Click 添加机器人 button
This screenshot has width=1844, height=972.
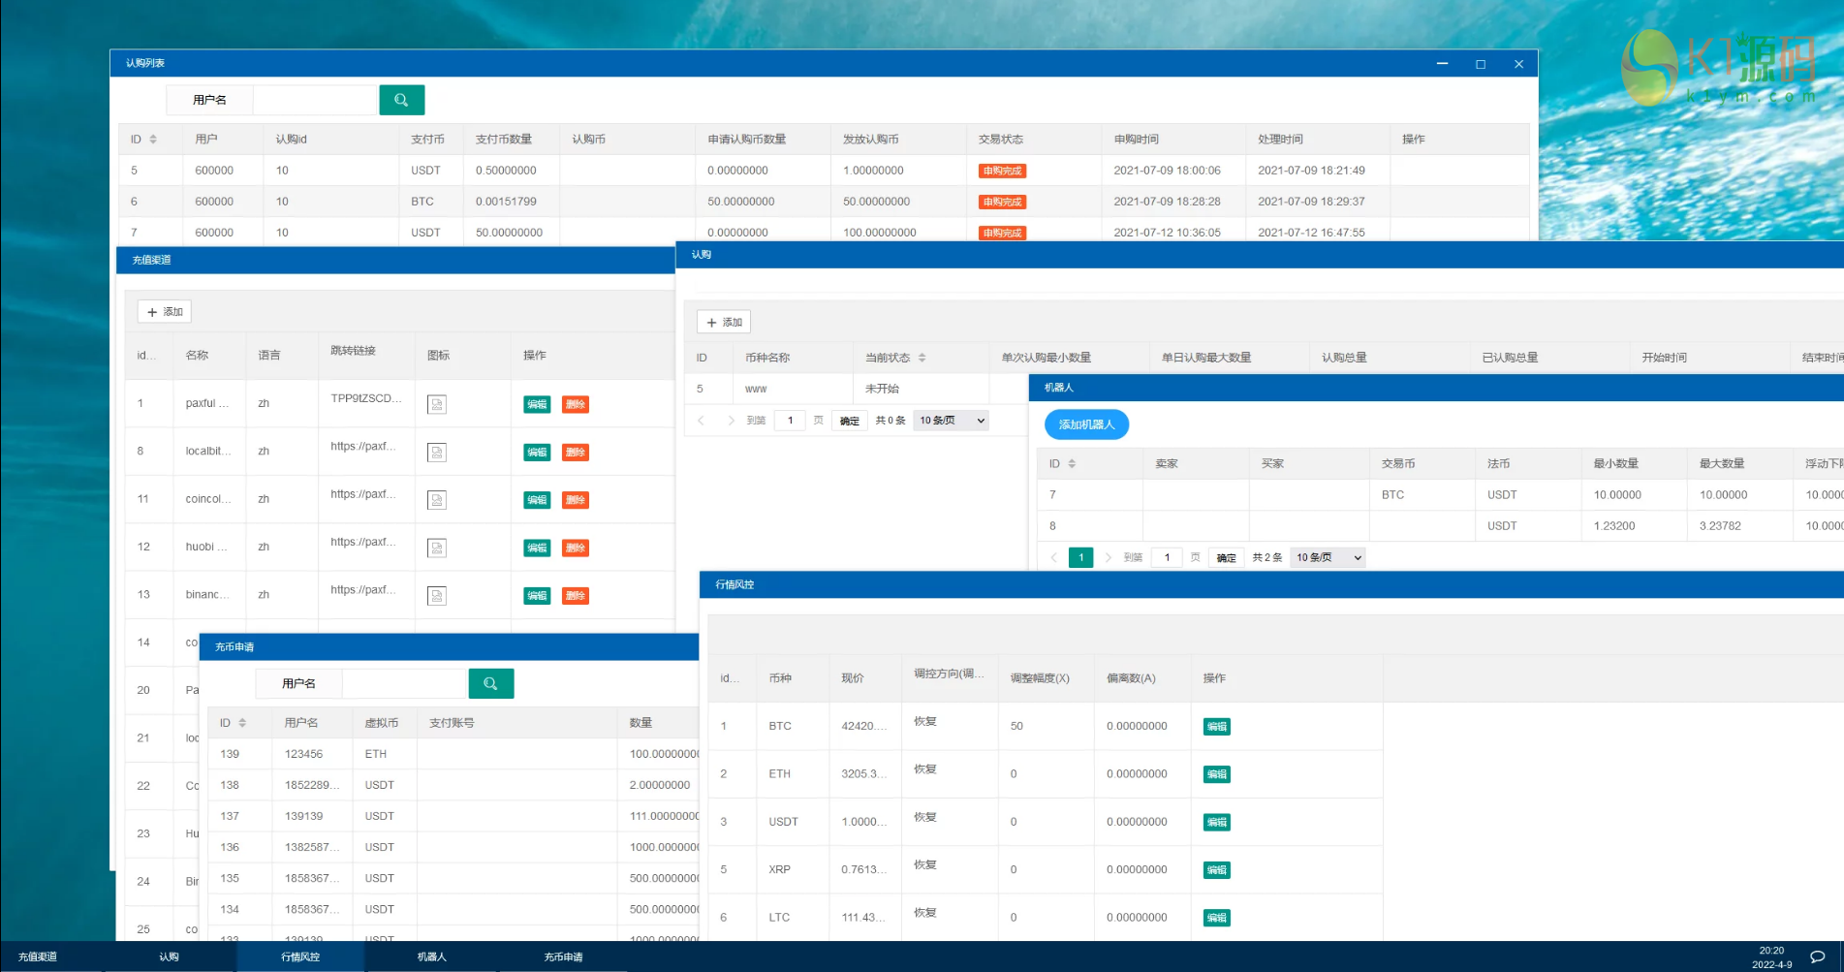[x=1086, y=424]
